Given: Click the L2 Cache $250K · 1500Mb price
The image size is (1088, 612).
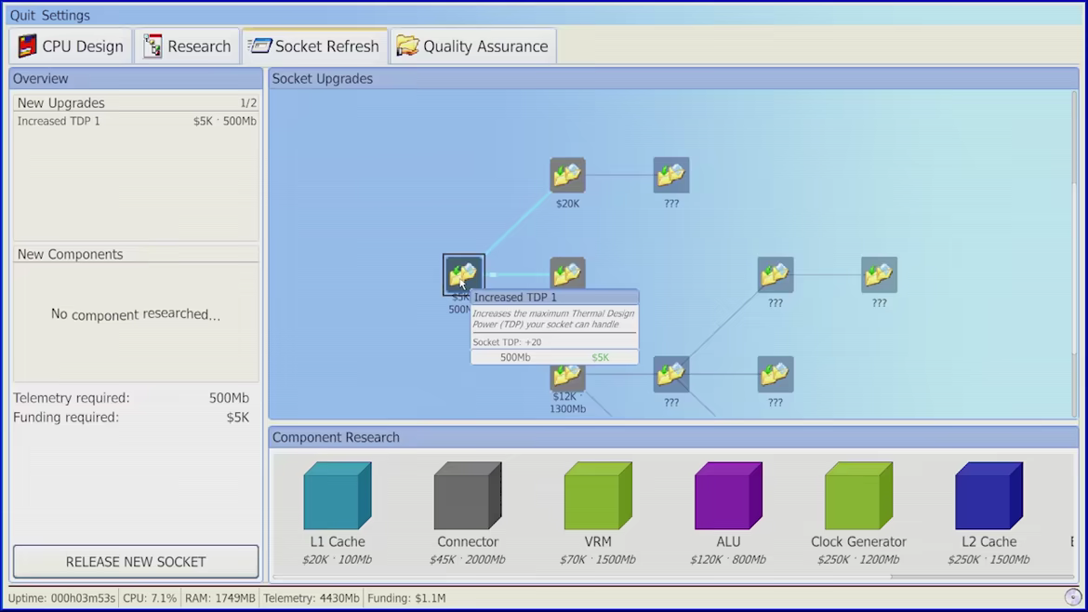Looking at the screenshot, I should pyautogui.click(x=989, y=559).
